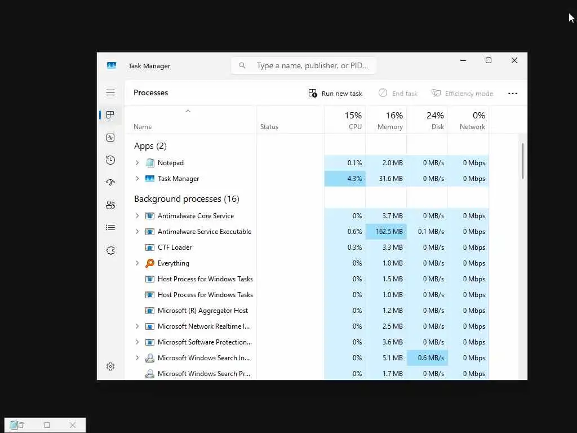Click the Microsoft Windows Search In... icon
The width and height of the screenshot is (577, 433).
[x=150, y=358]
